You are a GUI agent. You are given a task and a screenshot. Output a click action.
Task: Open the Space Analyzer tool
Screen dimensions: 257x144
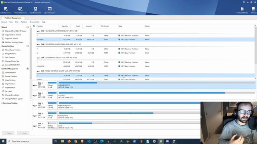[50, 10]
